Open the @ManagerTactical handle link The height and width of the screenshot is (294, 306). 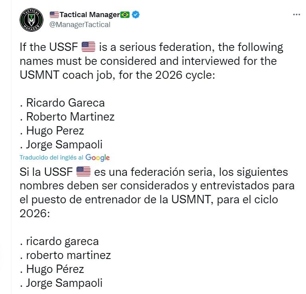click(x=80, y=25)
